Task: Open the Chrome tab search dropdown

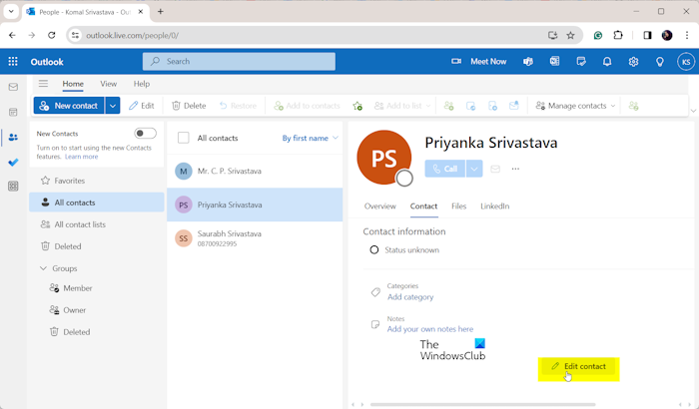Action: pyautogui.click(x=11, y=12)
